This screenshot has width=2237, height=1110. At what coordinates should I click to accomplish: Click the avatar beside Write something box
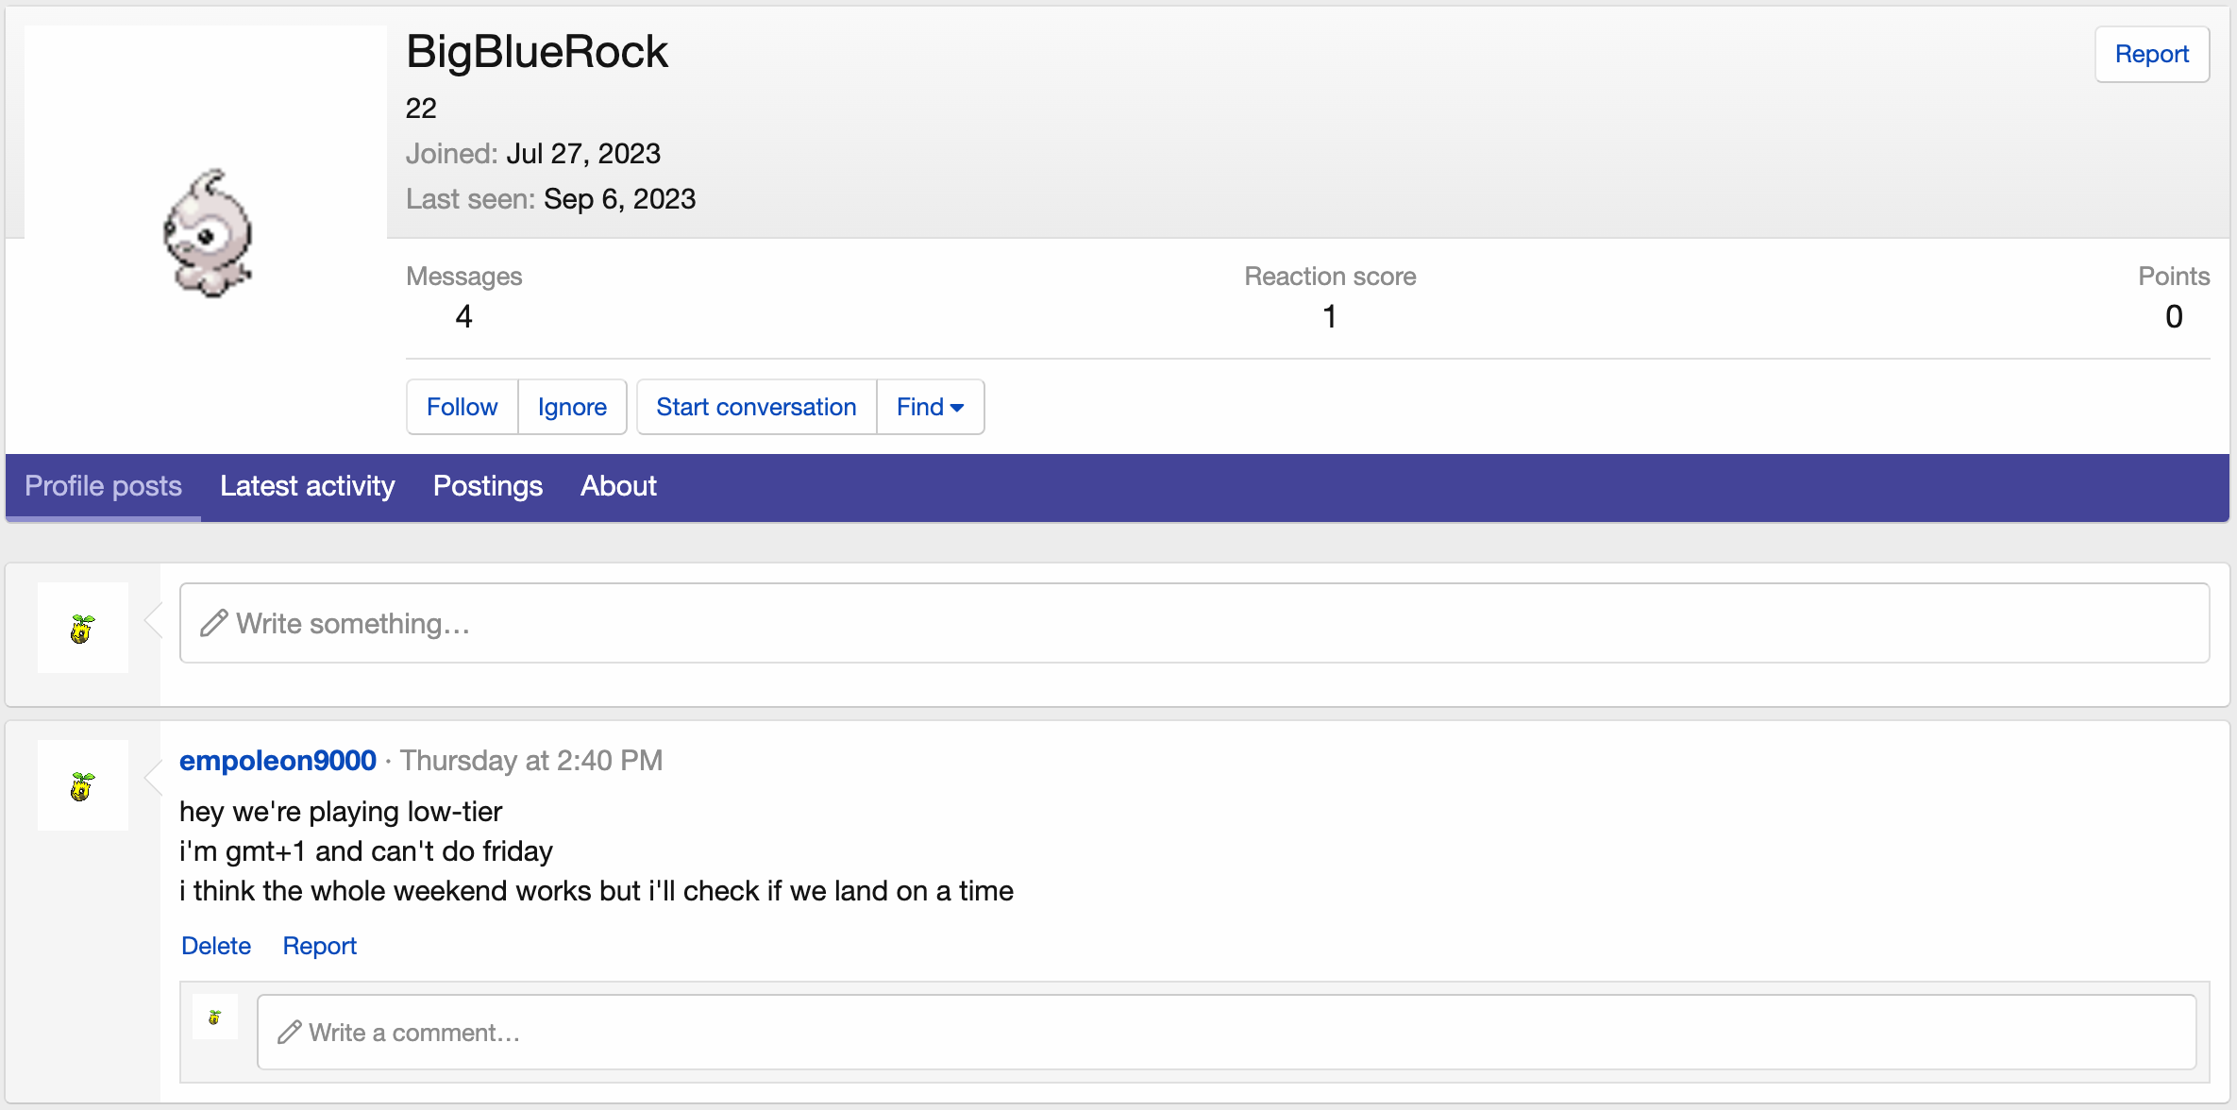coord(83,628)
